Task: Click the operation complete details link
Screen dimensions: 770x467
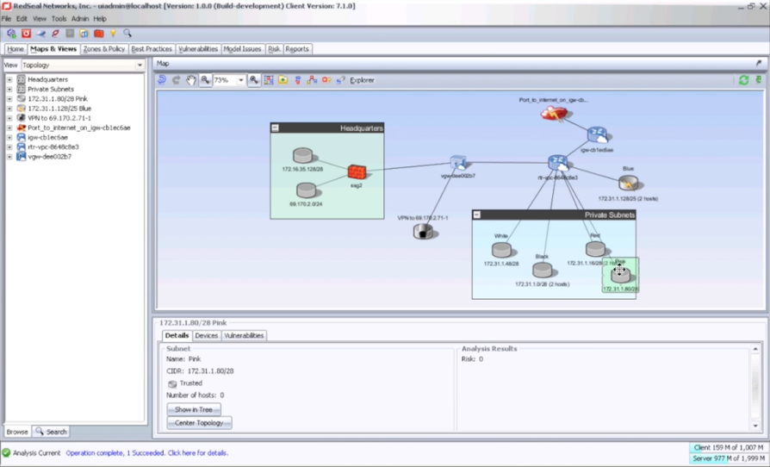Action: point(147,452)
